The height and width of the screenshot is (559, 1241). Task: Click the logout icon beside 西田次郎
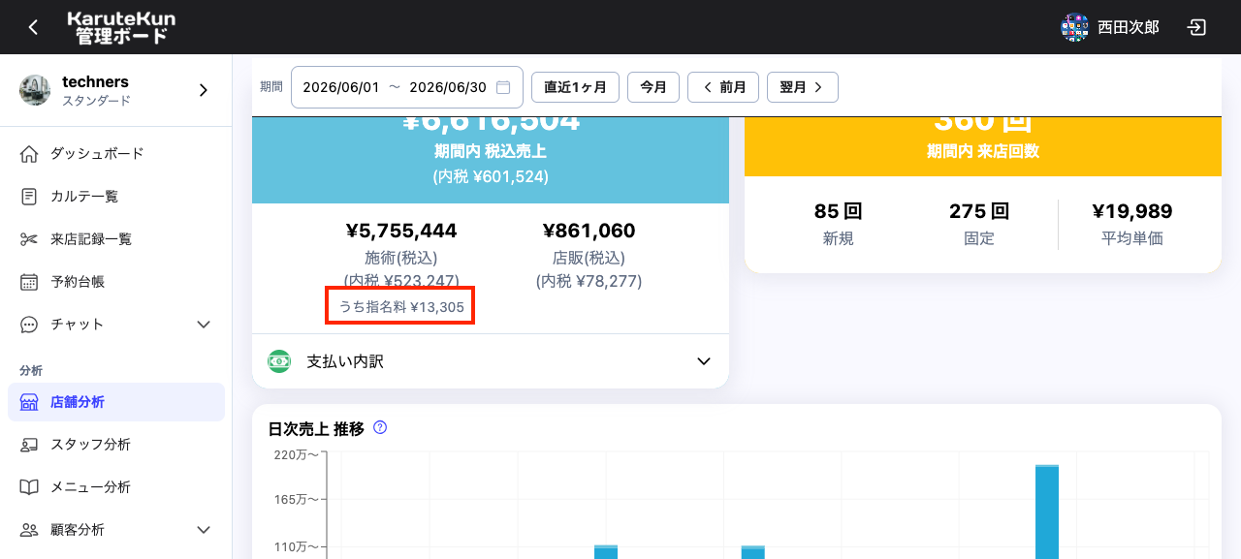tap(1197, 27)
